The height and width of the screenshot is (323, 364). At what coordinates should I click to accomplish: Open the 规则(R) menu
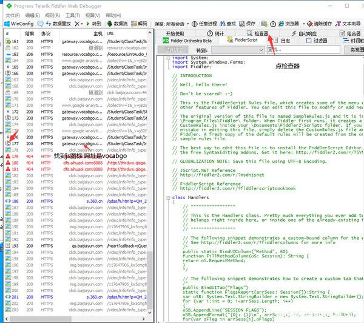pos(52,15)
